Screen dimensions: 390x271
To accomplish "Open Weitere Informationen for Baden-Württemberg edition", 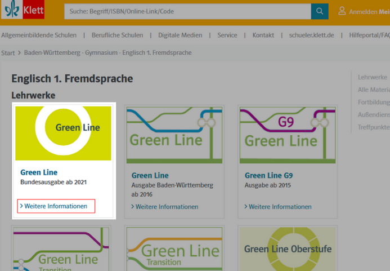I will (x=167, y=207).
